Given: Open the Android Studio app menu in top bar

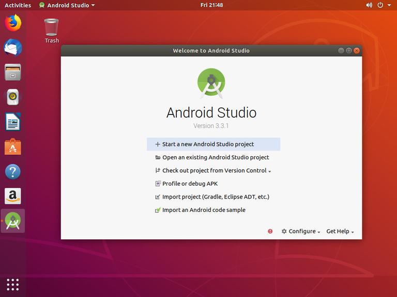Looking at the screenshot, I should (67, 5).
